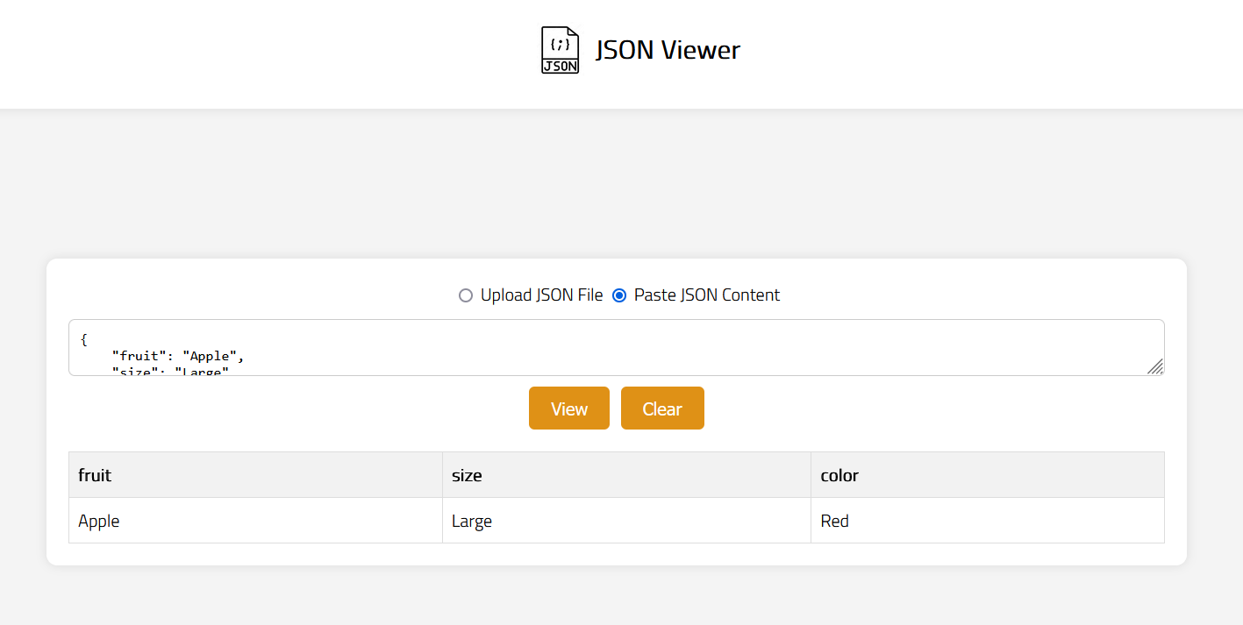Click the "fruit": "Apple" line in textarea
The height and width of the screenshot is (625, 1243).
pyautogui.click(x=177, y=356)
